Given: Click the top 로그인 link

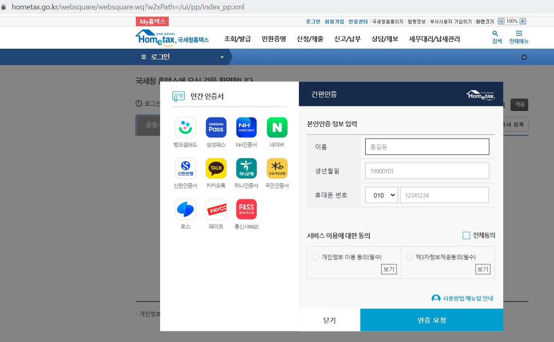Looking at the screenshot, I should tap(313, 21).
